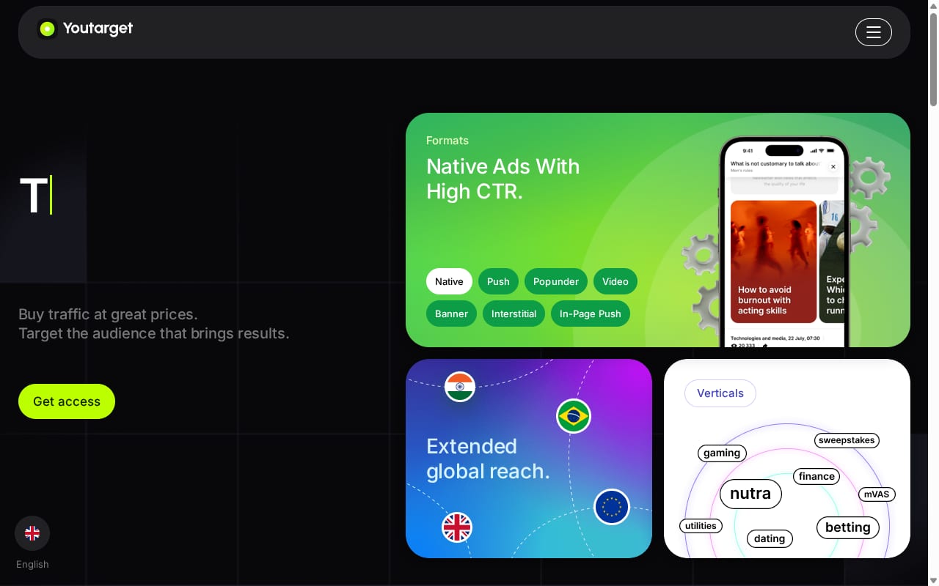939x586 pixels.
Task: Click the 'English' language label
Action: point(32,564)
